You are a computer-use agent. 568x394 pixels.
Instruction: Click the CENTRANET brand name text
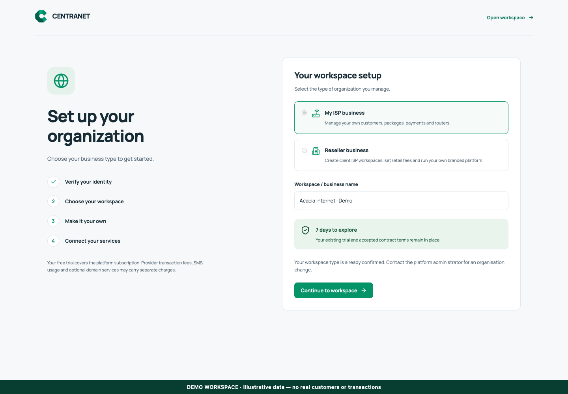(x=71, y=16)
